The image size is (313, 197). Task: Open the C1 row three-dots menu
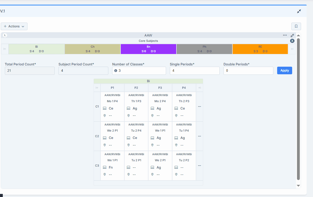click(x=199, y=106)
